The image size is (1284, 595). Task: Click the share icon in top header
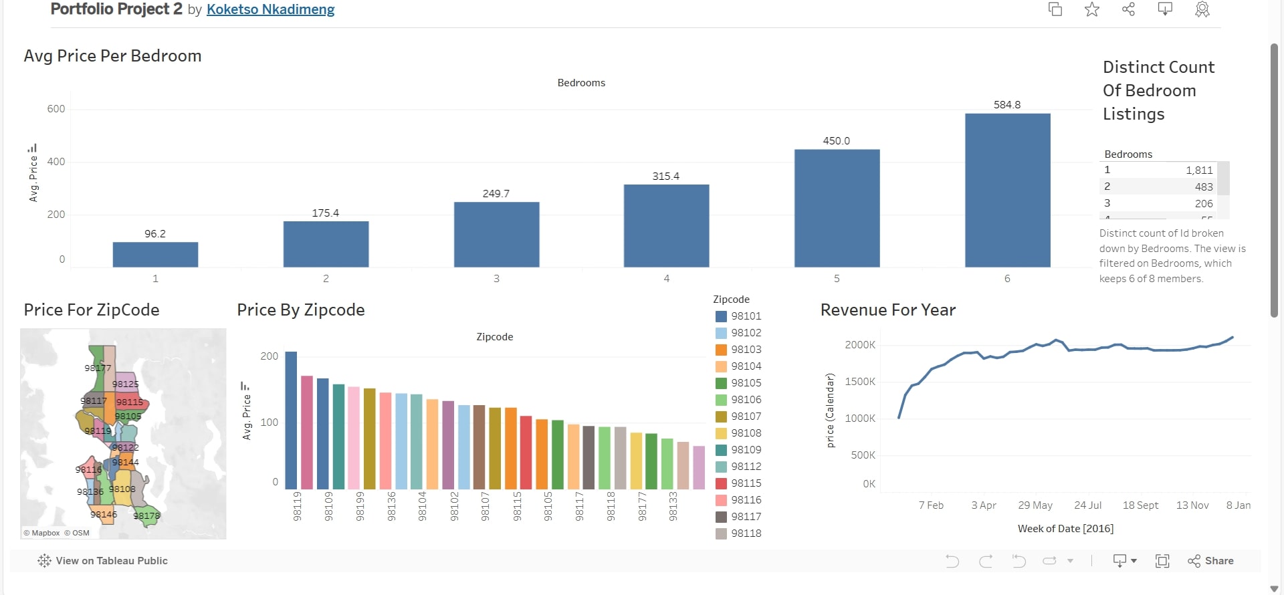click(1129, 9)
